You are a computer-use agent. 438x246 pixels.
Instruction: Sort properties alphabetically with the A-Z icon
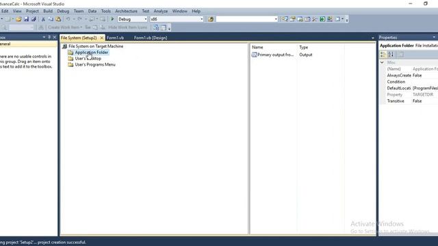pyautogui.click(x=391, y=55)
